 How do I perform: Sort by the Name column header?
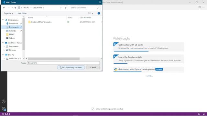pos(30,18)
